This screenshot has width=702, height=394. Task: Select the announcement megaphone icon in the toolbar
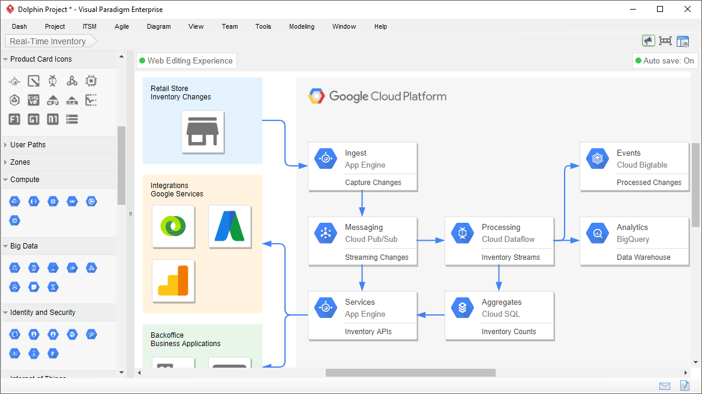coord(648,40)
